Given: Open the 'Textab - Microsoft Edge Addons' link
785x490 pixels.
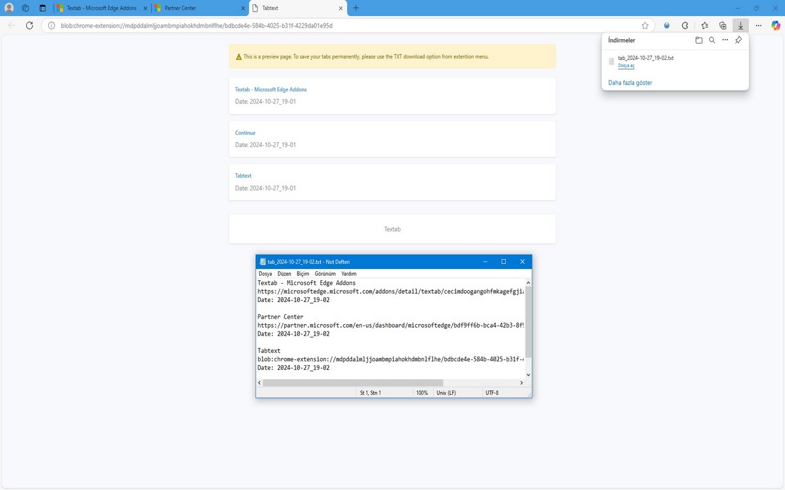Looking at the screenshot, I should [x=270, y=89].
